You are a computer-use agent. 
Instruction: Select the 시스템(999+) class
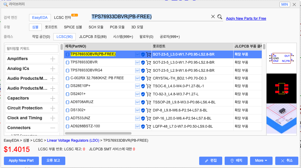123,37
